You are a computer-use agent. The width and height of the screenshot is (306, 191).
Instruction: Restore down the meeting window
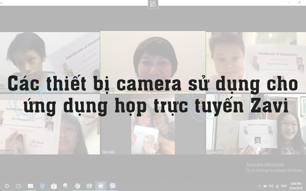pyautogui.click(x=299, y=3)
